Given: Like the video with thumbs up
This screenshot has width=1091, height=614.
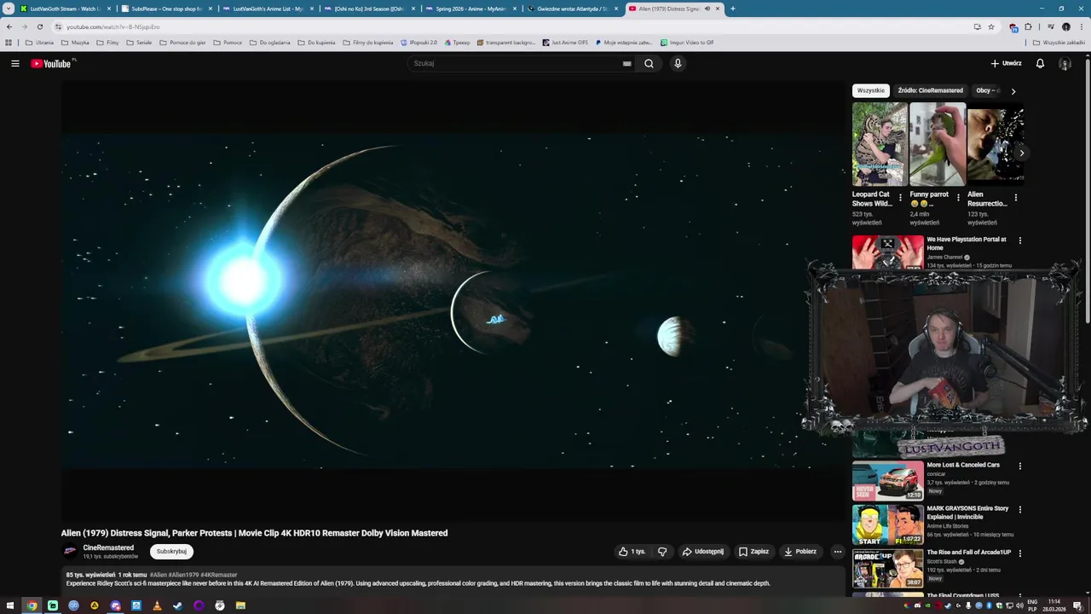Looking at the screenshot, I should 632,552.
